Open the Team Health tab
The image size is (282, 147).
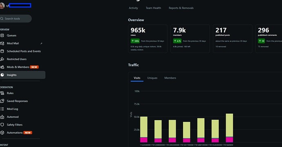coord(153,8)
